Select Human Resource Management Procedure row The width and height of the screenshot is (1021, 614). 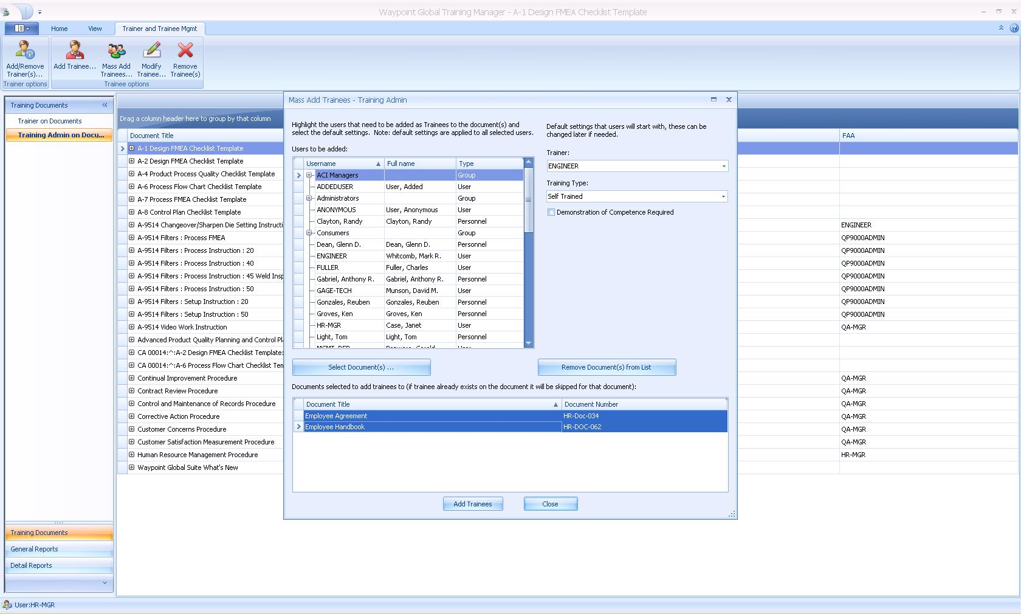(x=198, y=455)
